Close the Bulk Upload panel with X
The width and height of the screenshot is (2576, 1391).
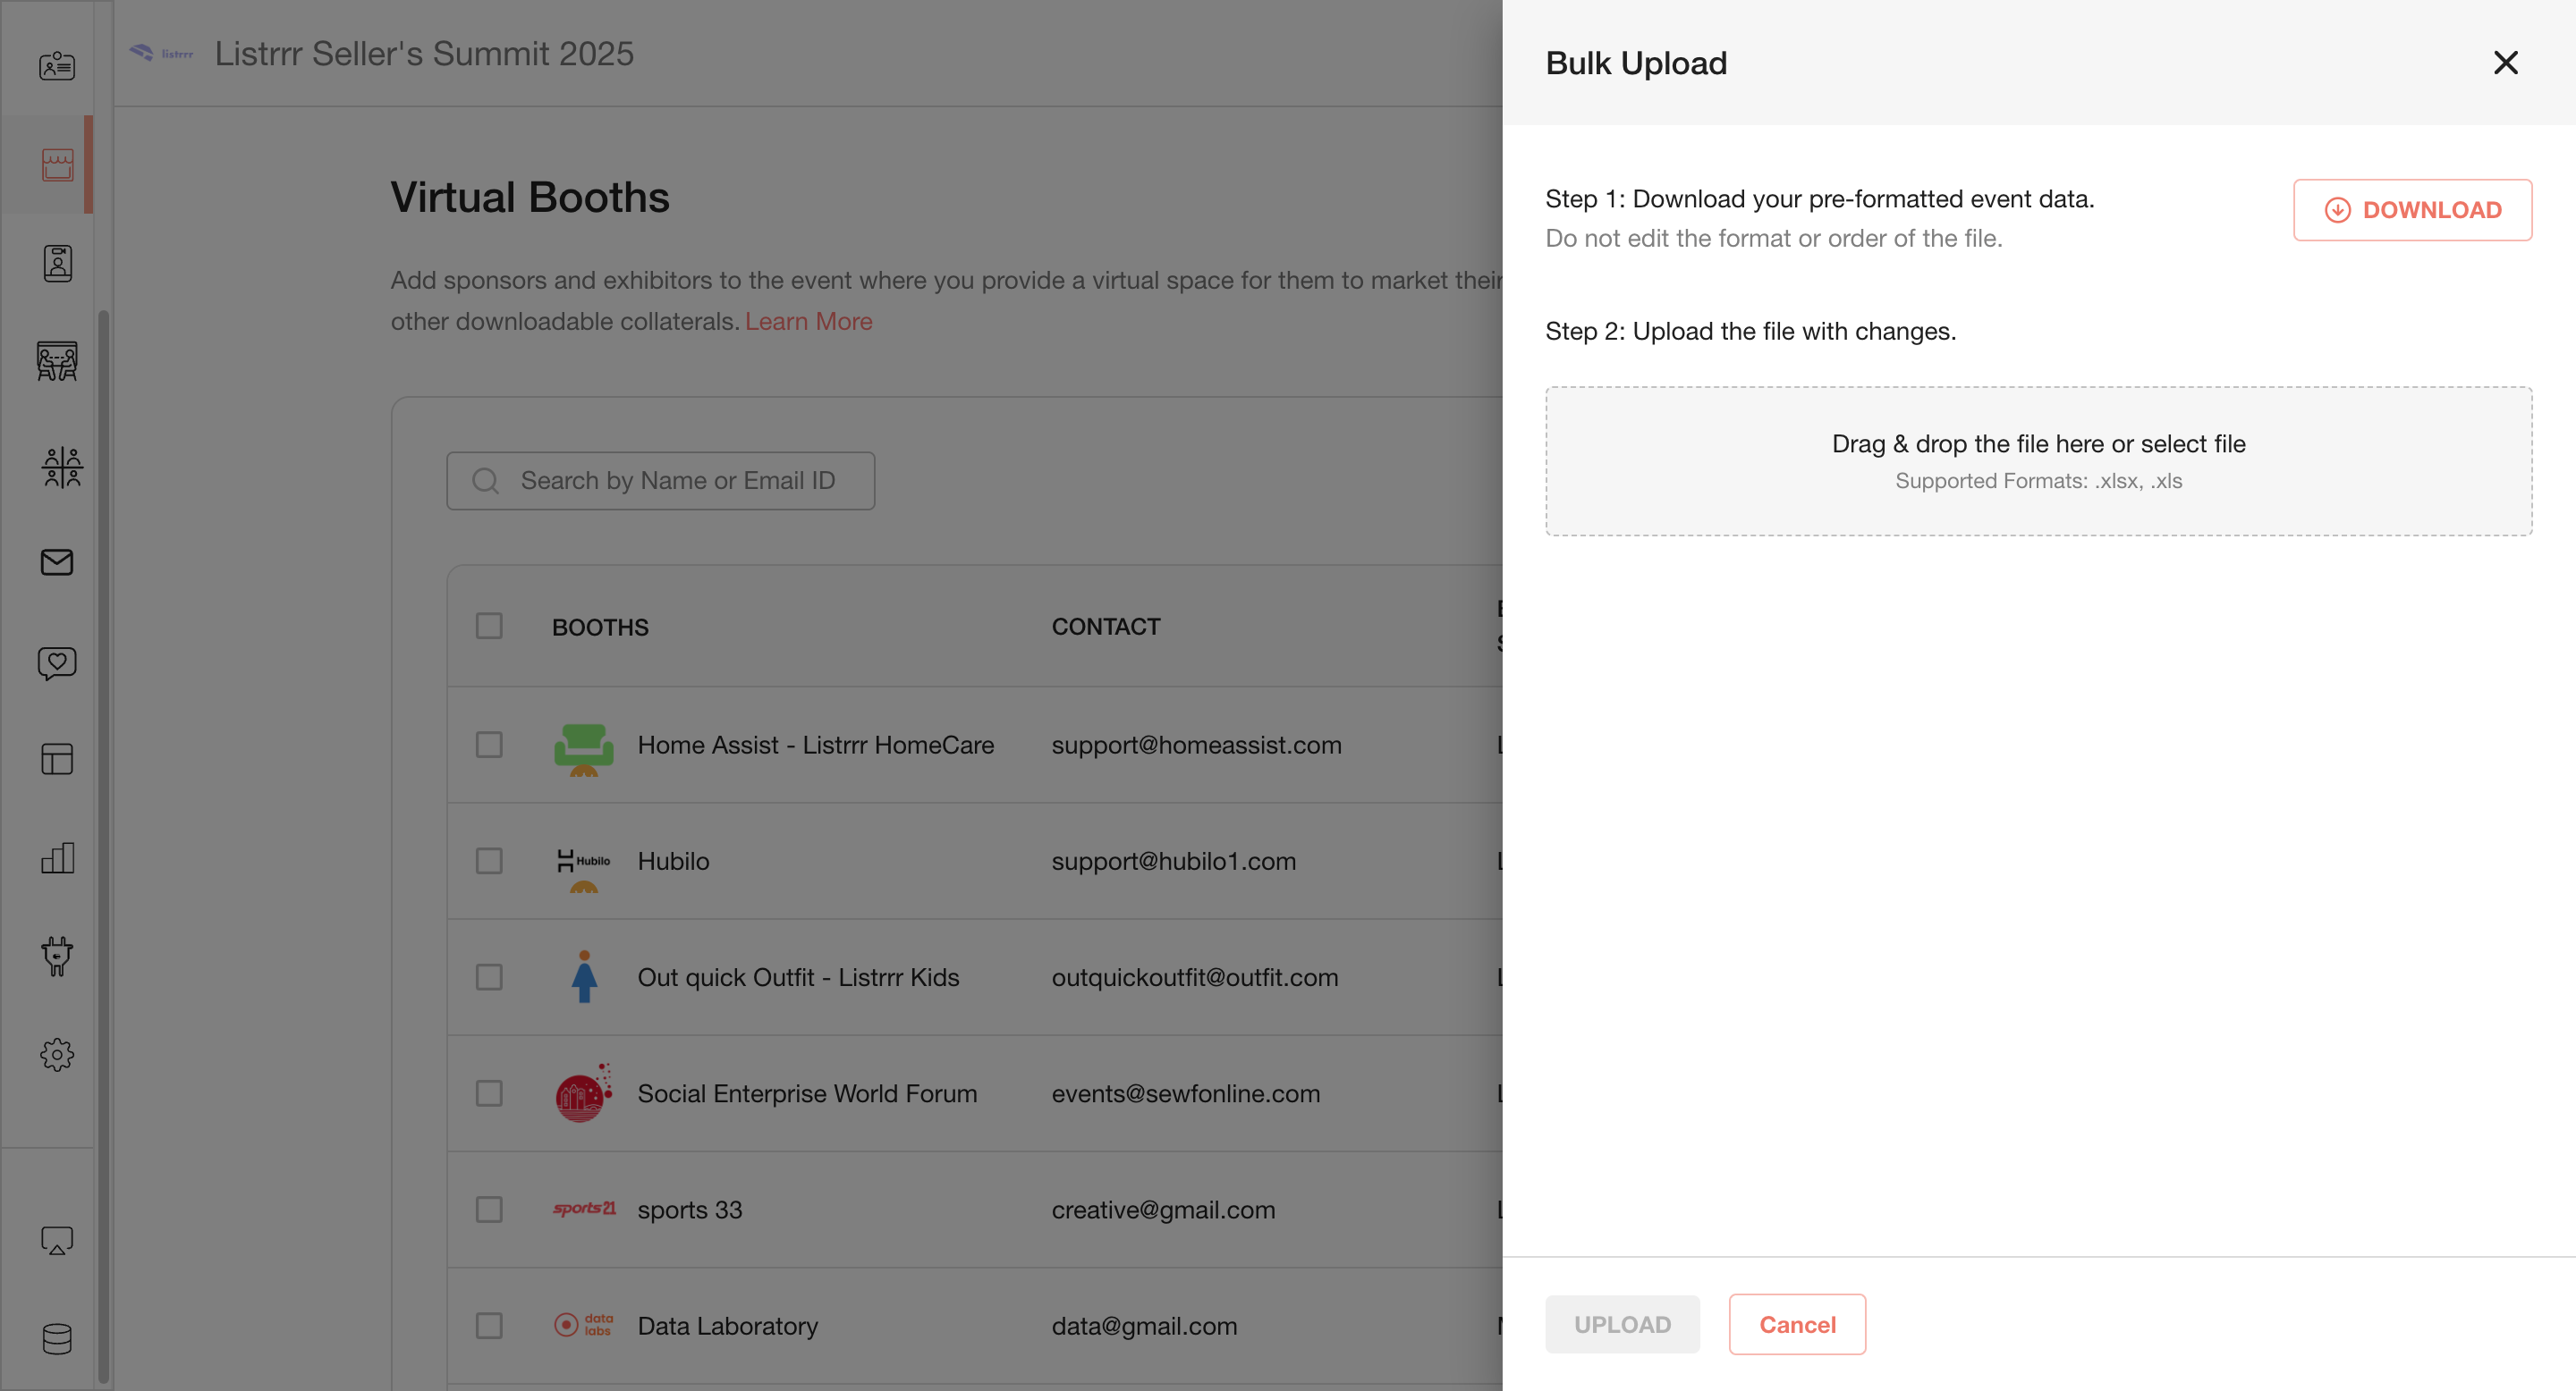click(x=2505, y=63)
